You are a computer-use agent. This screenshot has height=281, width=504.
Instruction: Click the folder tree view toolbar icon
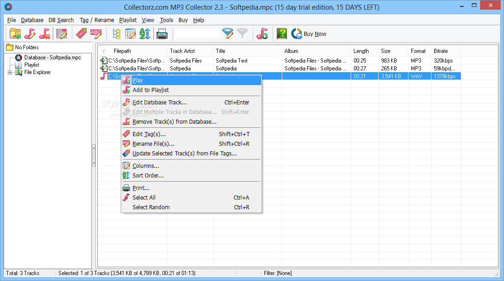pos(116,34)
